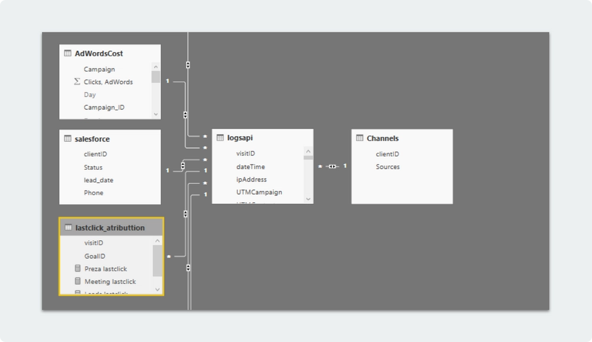Click the AdWordsCost table icon
592x342 pixels.
[x=67, y=53]
